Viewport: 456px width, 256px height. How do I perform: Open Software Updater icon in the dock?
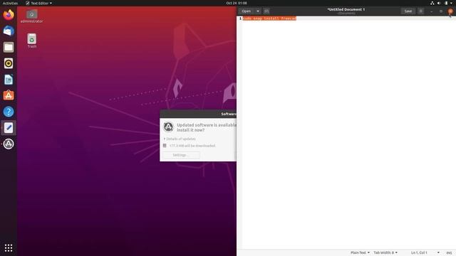pos(9,144)
